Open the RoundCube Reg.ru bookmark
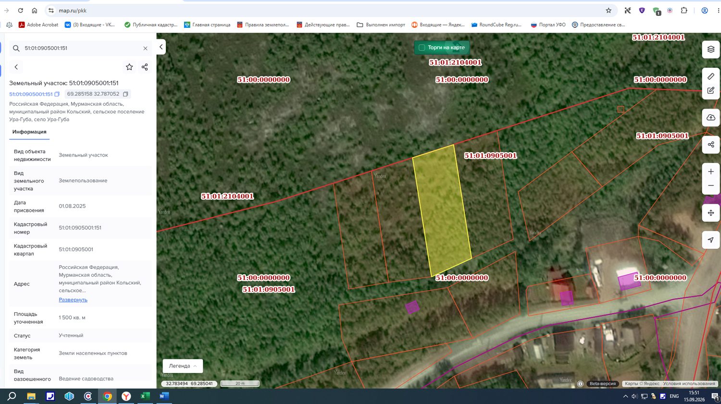The width and height of the screenshot is (721, 404). click(496, 24)
